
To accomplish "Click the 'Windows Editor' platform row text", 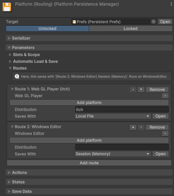I will tap(30, 133).
